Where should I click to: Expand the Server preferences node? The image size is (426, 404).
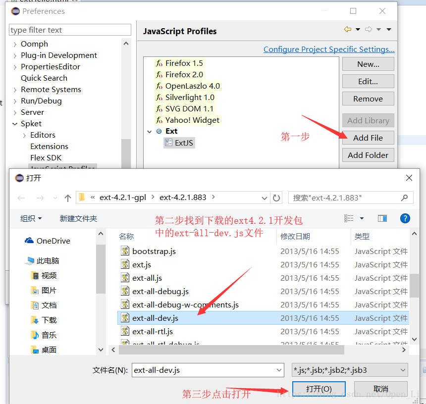click(x=15, y=112)
